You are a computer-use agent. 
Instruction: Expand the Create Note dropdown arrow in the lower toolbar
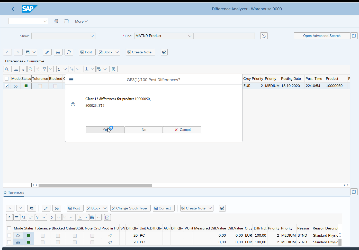(210, 208)
